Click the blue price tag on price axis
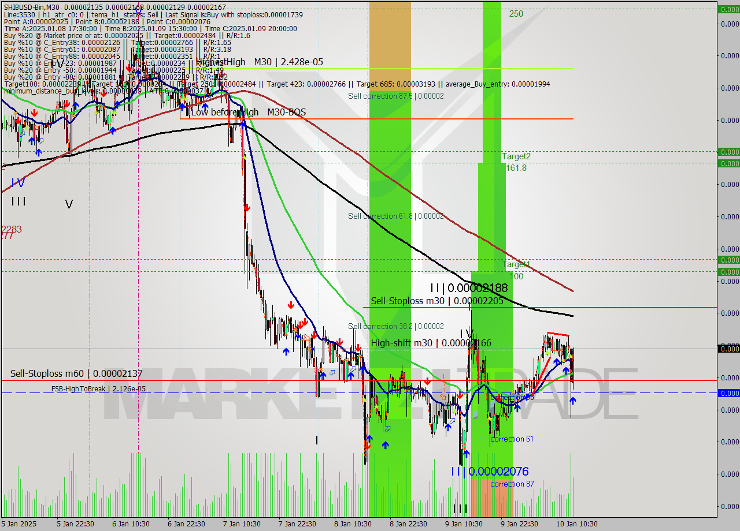Image resolution: width=740 pixels, height=531 pixels. [x=728, y=393]
